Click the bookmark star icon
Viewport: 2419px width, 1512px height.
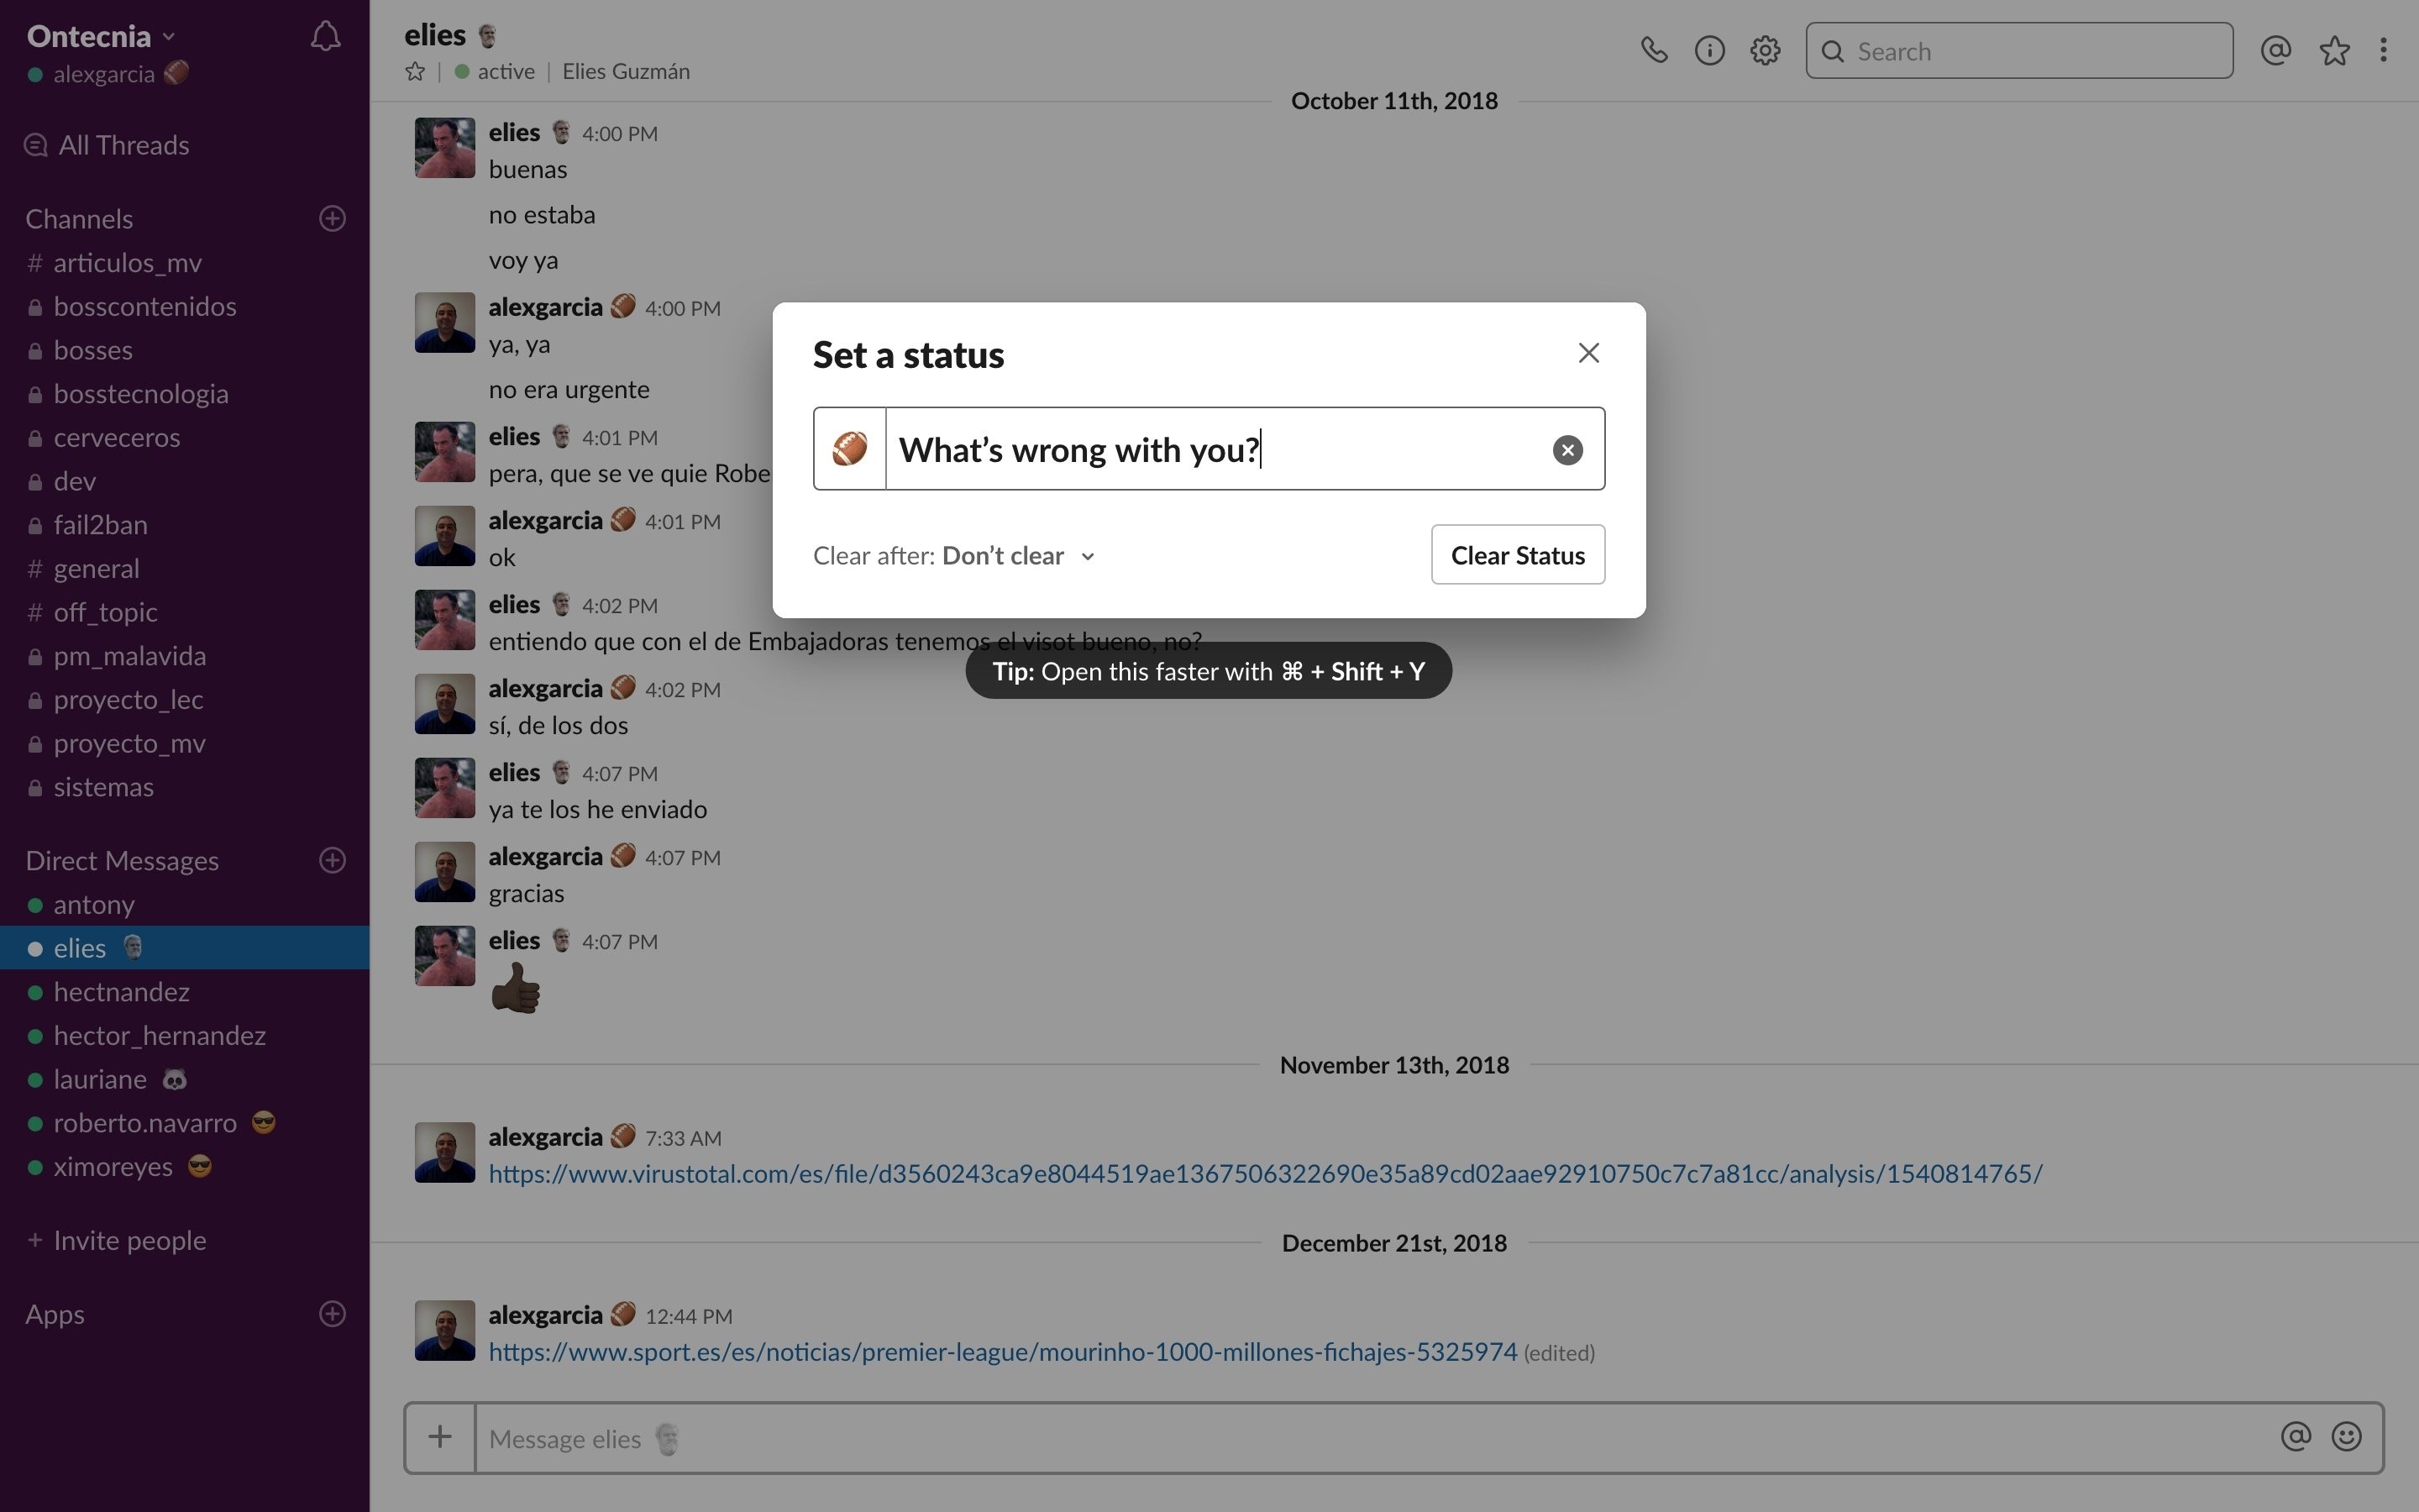2330,49
